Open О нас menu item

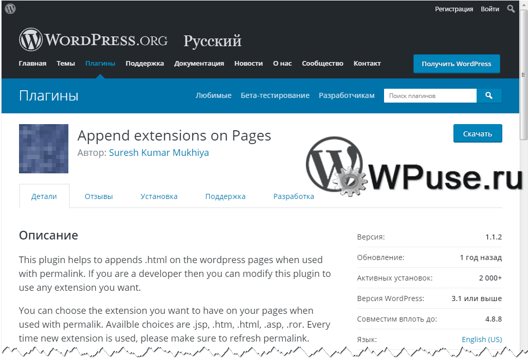282,64
